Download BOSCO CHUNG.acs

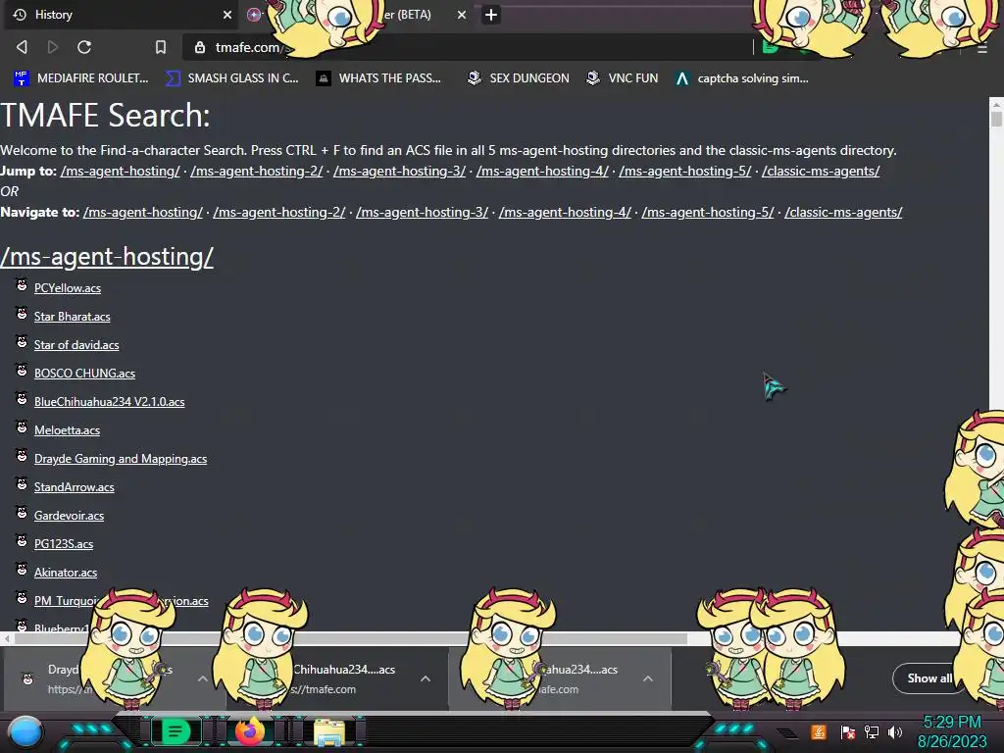click(84, 374)
